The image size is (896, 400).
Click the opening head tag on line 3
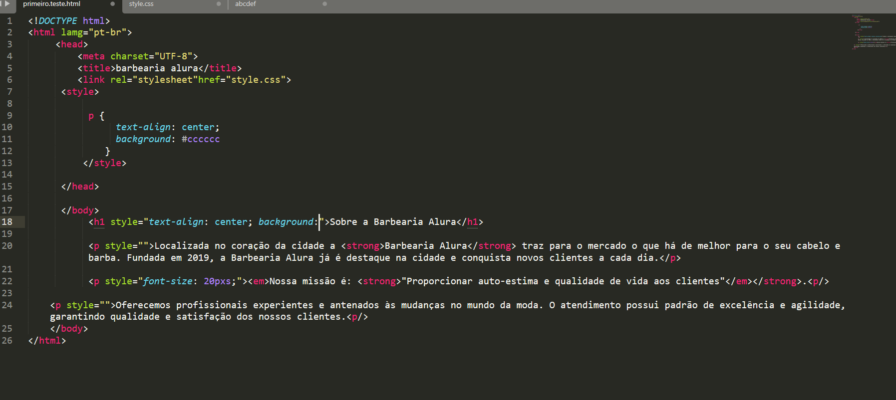click(72, 44)
